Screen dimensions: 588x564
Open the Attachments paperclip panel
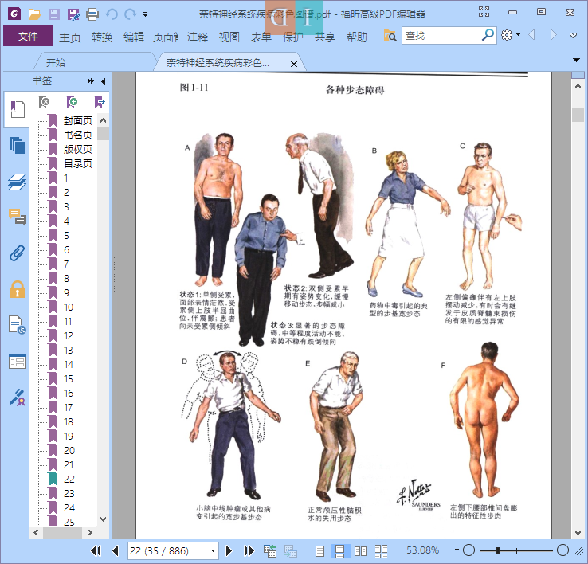(x=18, y=253)
